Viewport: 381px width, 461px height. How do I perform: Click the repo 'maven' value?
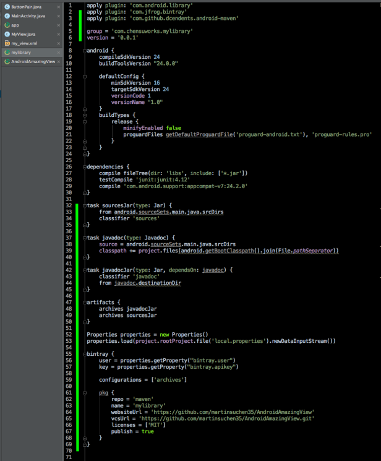[143, 399]
